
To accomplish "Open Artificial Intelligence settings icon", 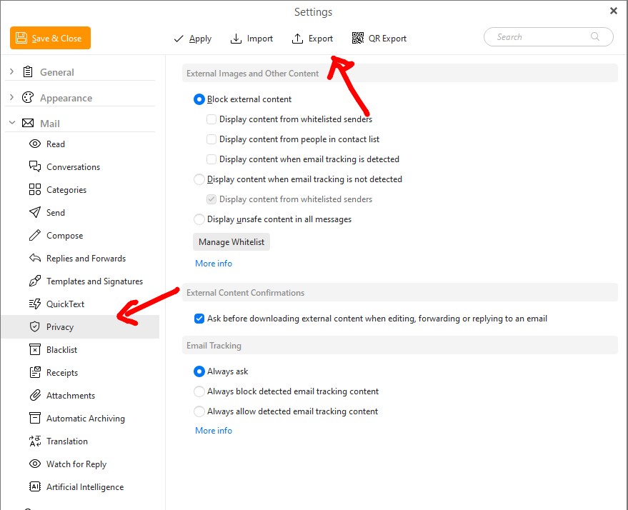I will point(34,487).
